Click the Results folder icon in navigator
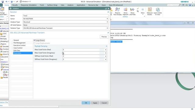The width and height of the screenshot is (195, 110). tap(2, 77)
